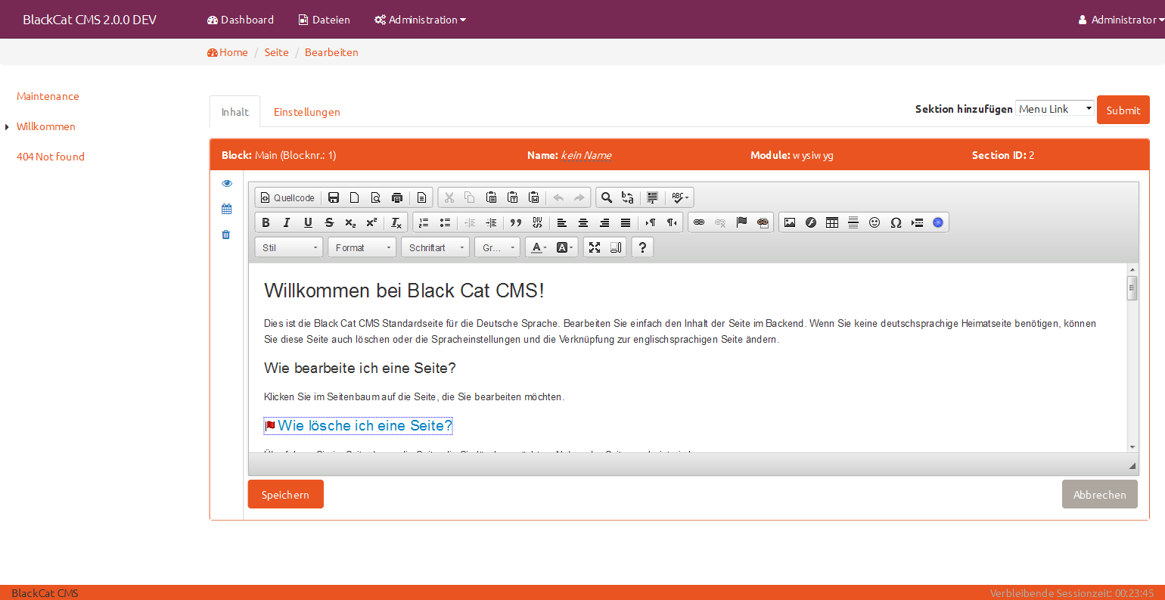Insert special character using Omega icon
The height and width of the screenshot is (600, 1165).
click(896, 222)
